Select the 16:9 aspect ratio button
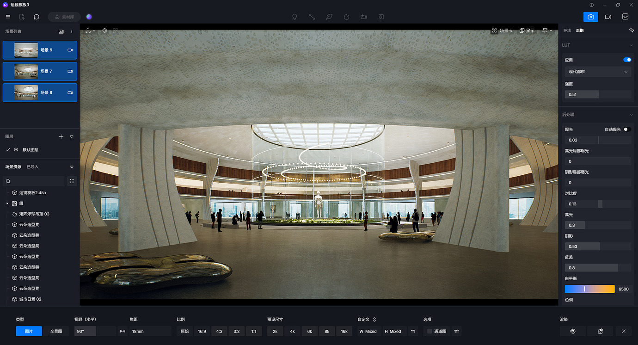This screenshot has width=638, height=345. [x=202, y=331]
